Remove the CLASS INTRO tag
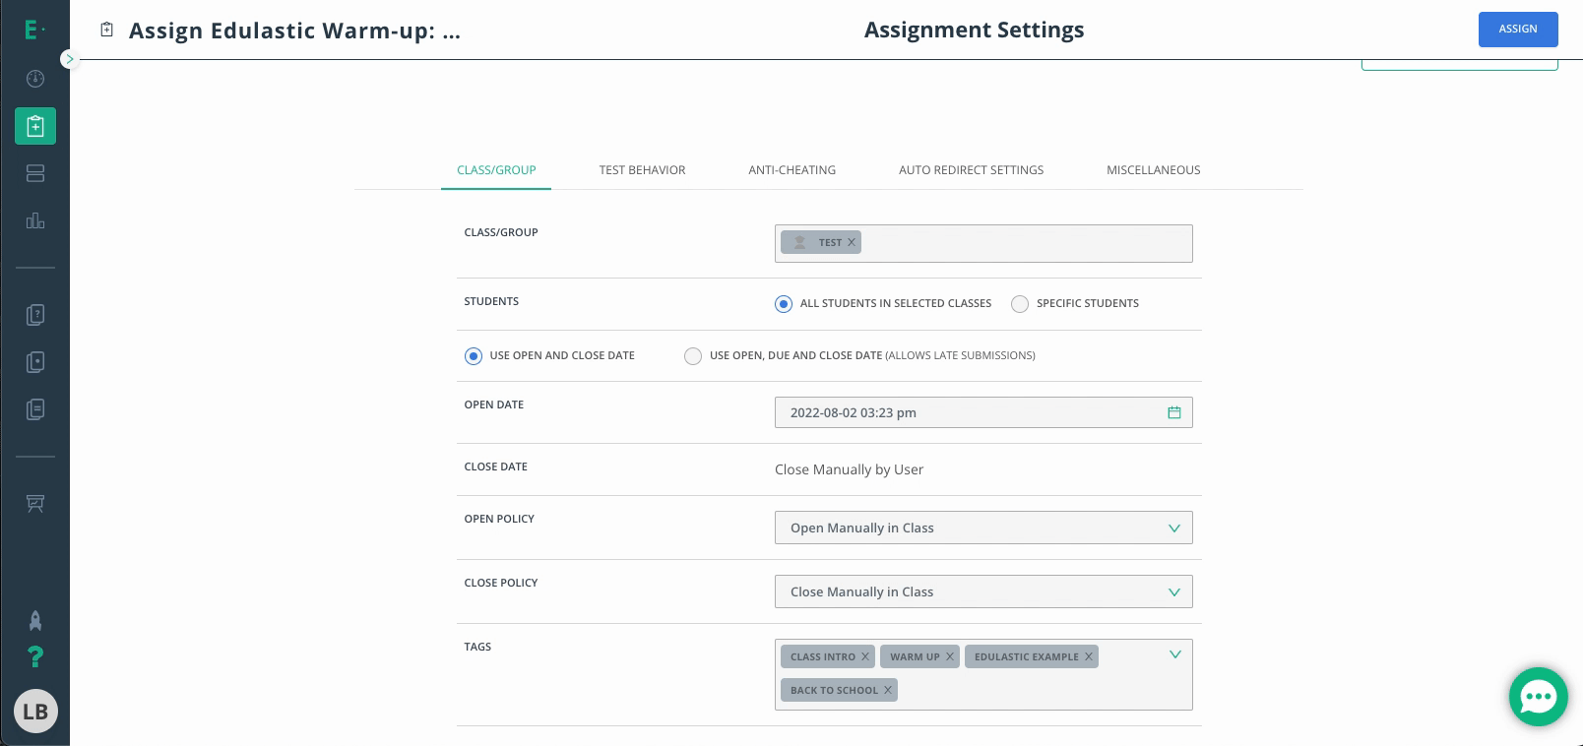This screenshot has width=1583, height=746. pyautogui.click(x=865, y=656)
